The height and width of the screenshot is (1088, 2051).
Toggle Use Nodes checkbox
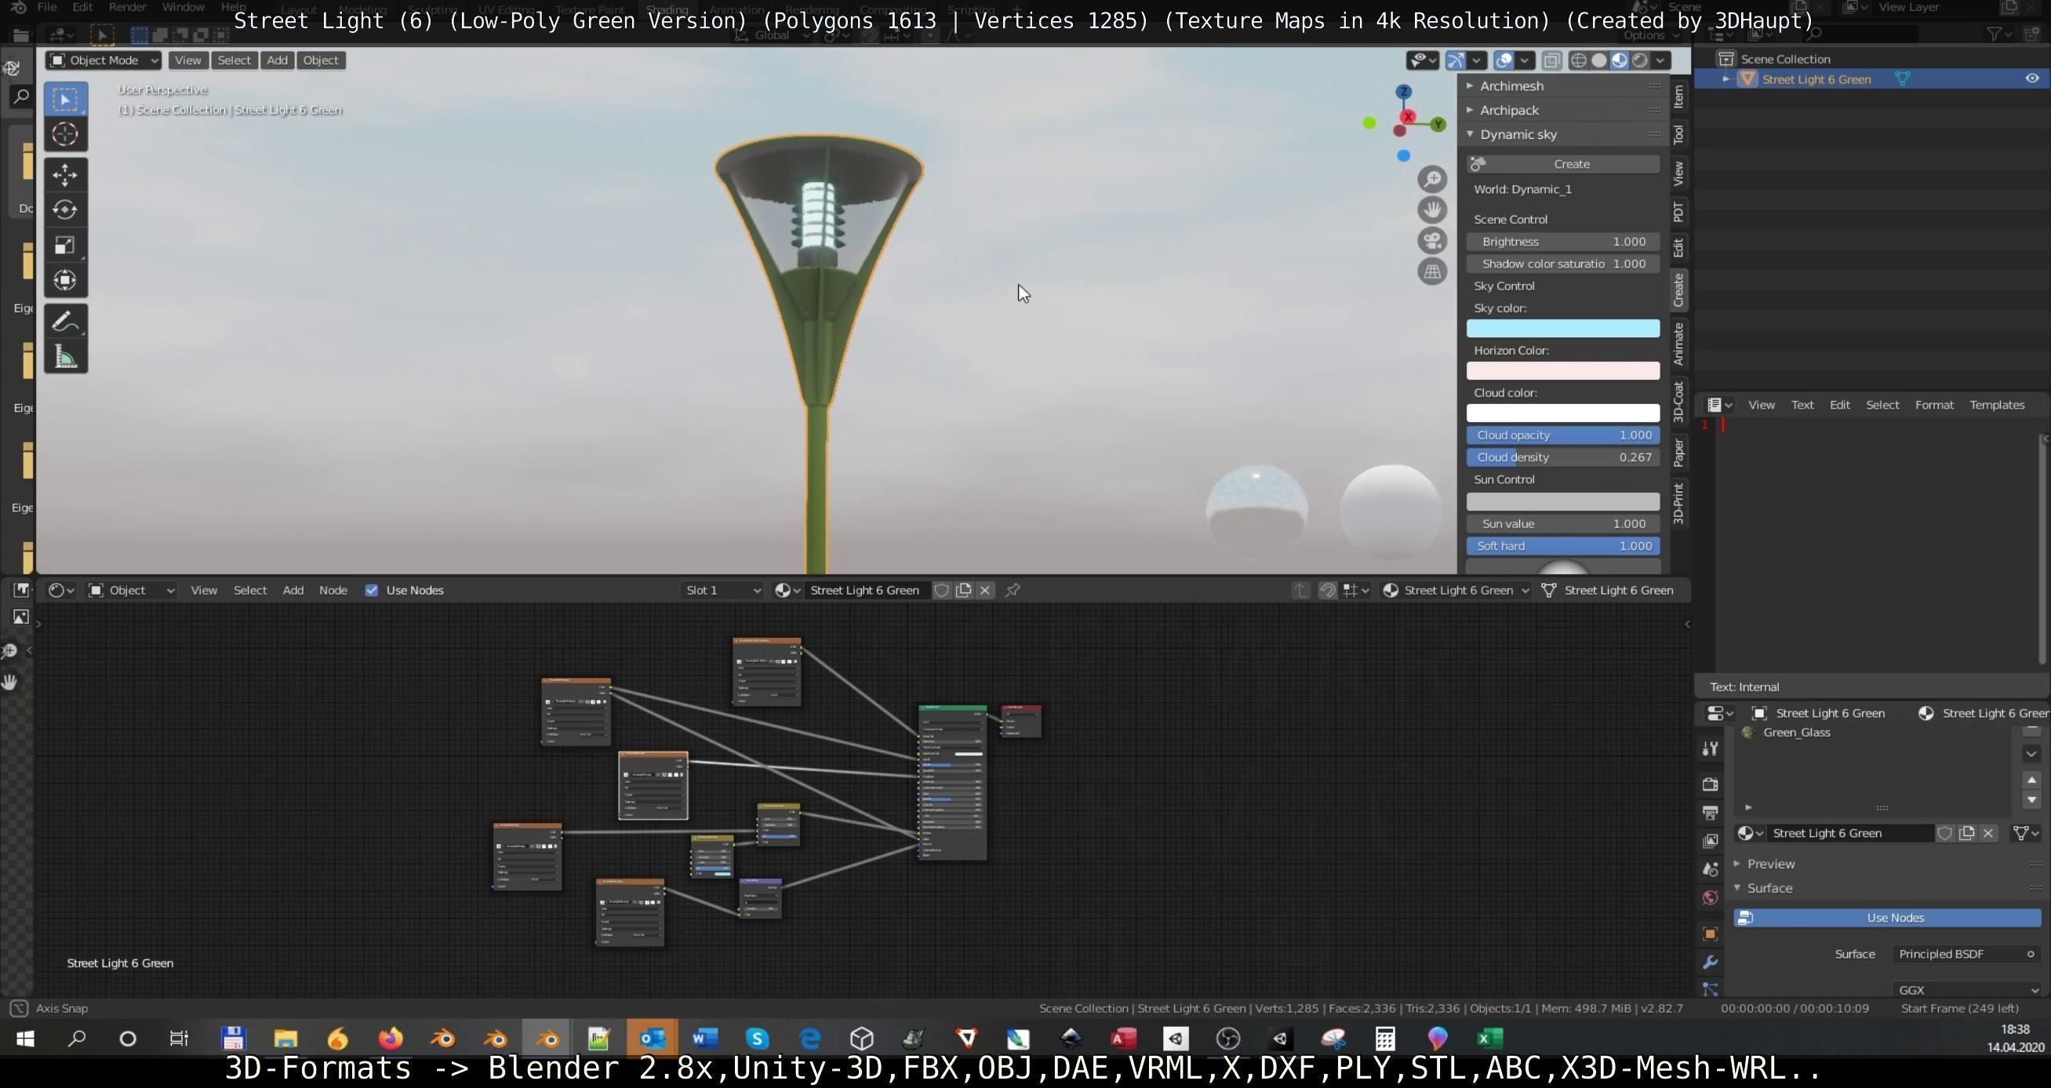click(372, 590)
